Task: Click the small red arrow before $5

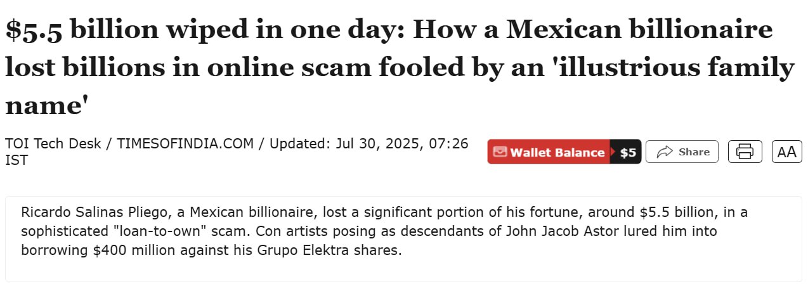Action: [613, 152]
